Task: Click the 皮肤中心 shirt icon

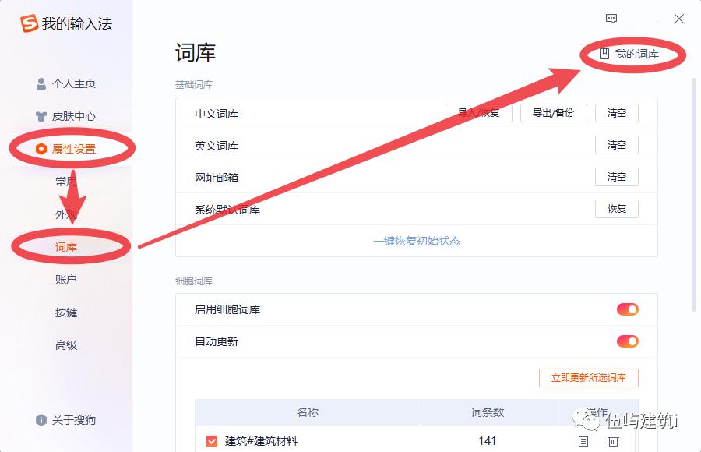Action: click(41, 116)
